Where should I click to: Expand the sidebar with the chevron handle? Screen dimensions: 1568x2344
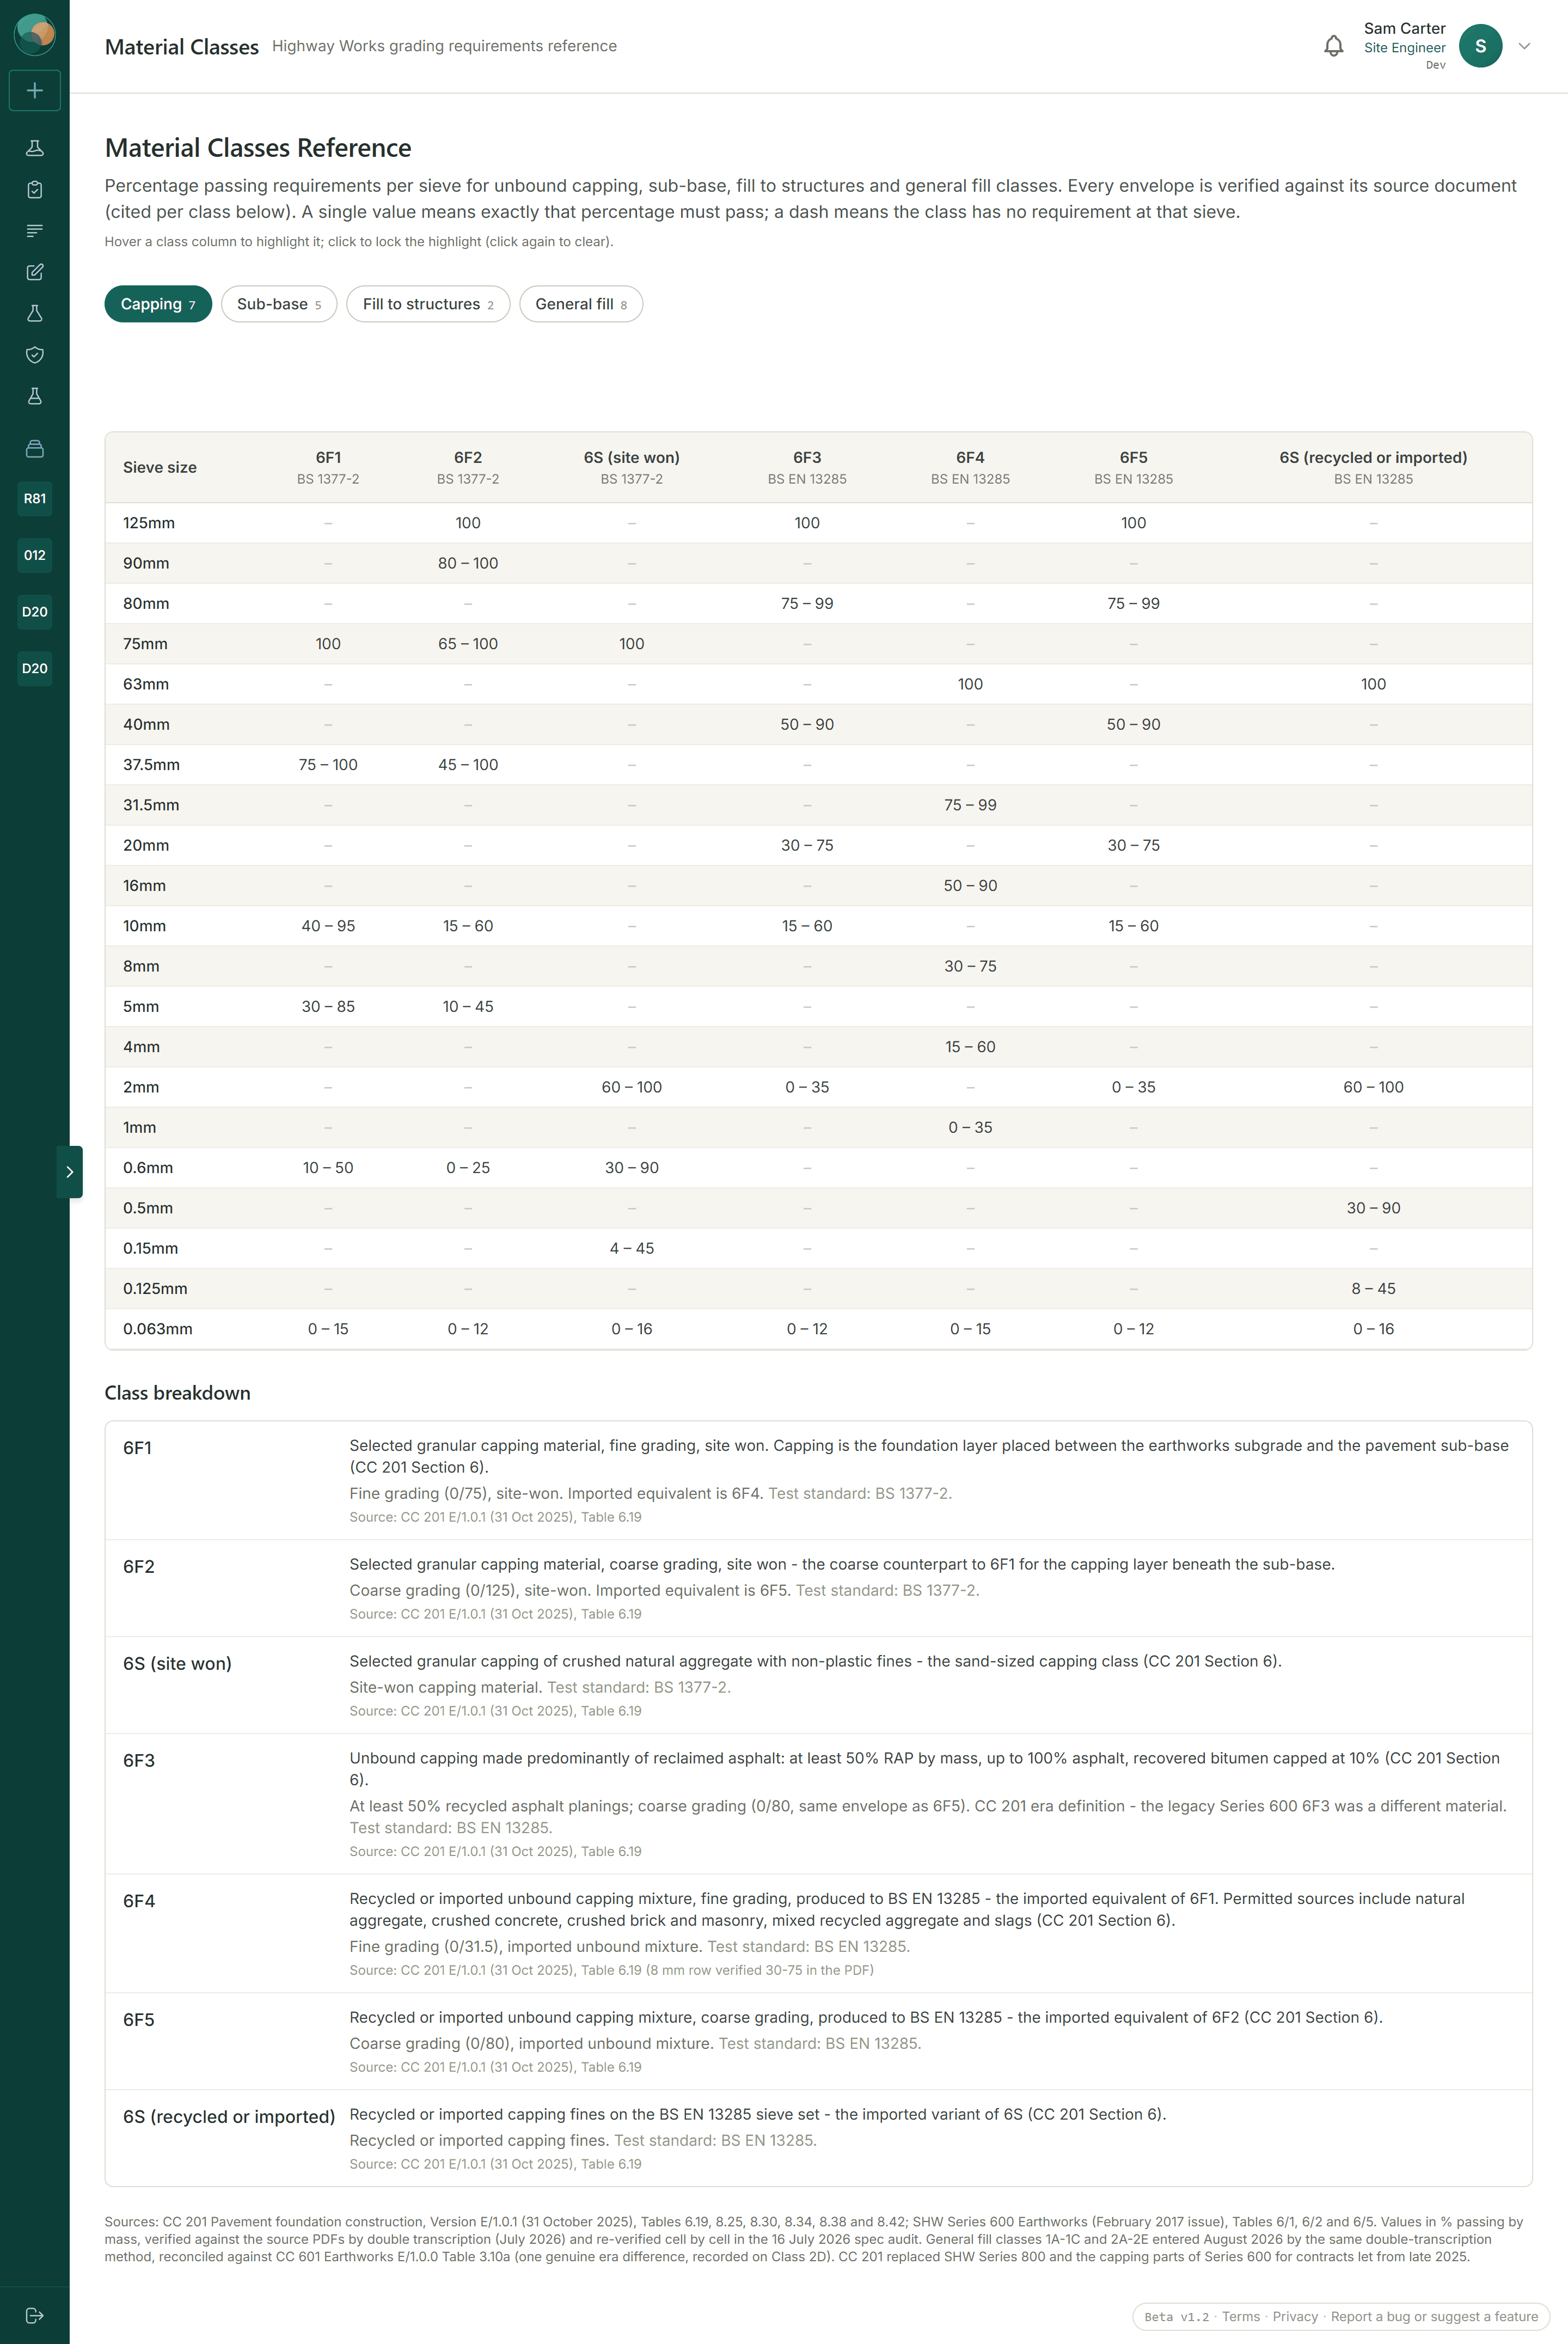pos(69,1172)
